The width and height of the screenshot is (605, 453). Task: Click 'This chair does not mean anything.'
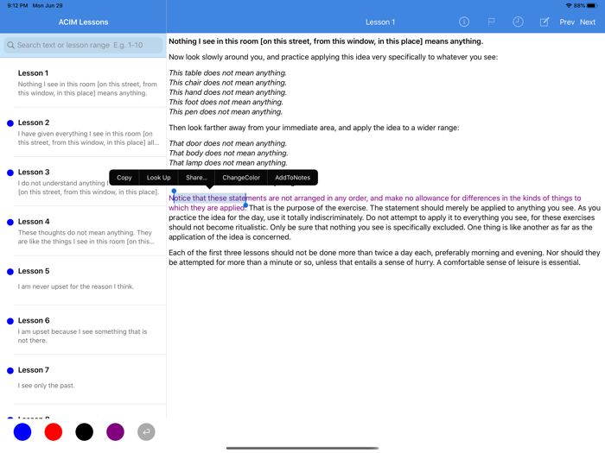[227, 83]
